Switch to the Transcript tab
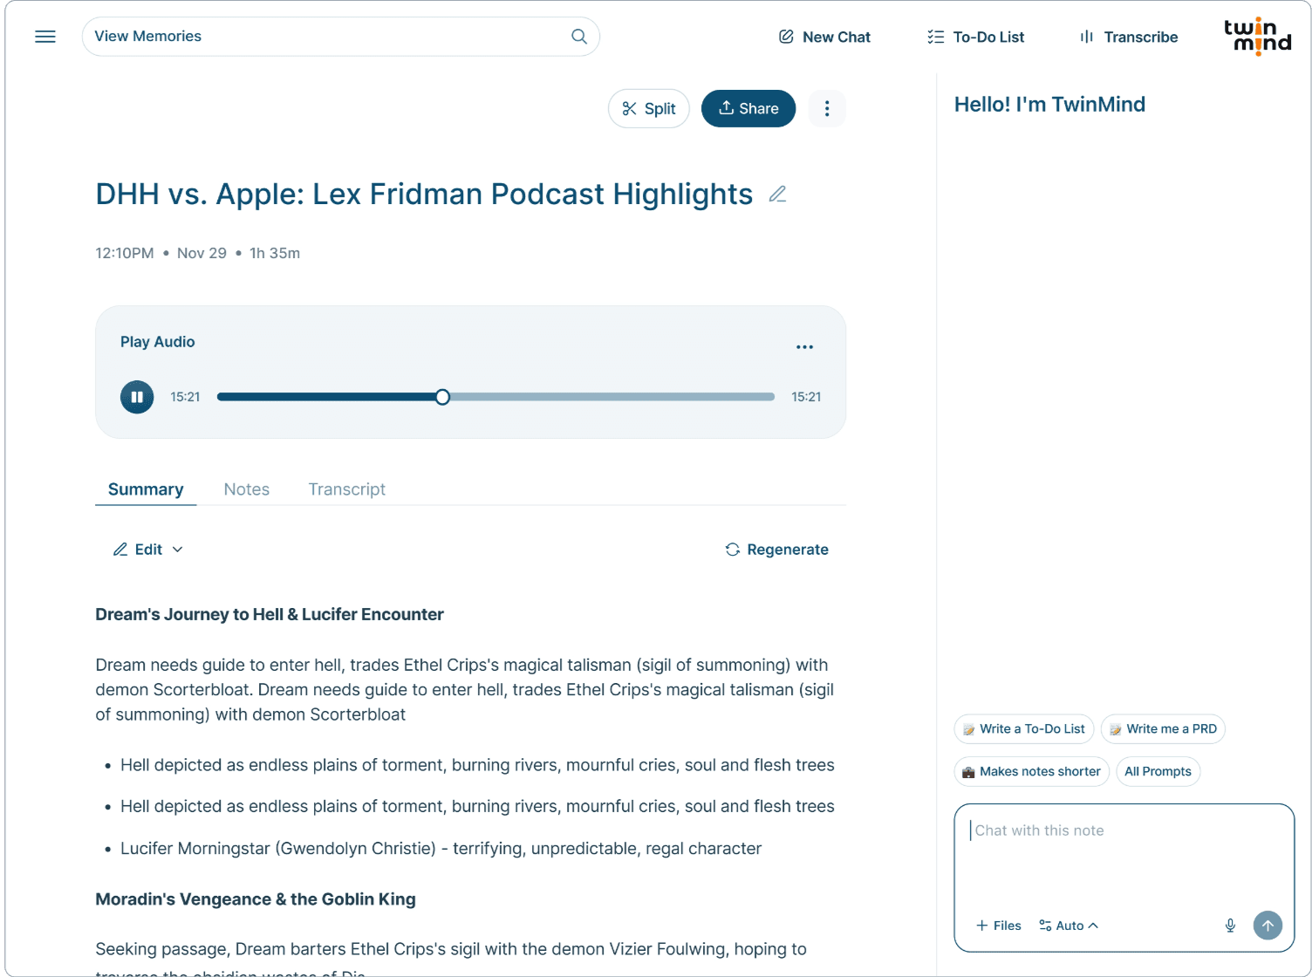 click(347, 489)
